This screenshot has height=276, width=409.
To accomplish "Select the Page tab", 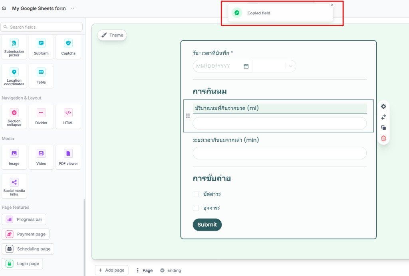I will 144,270.
